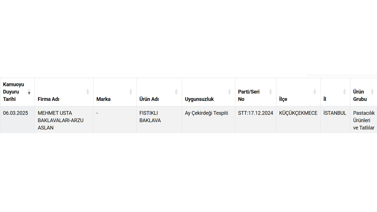
Task: Click the Marka header label
Action: point(103,99)
